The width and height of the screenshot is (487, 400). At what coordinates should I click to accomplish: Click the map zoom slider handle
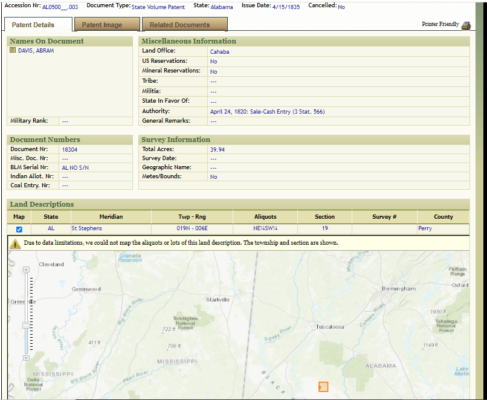25,325
